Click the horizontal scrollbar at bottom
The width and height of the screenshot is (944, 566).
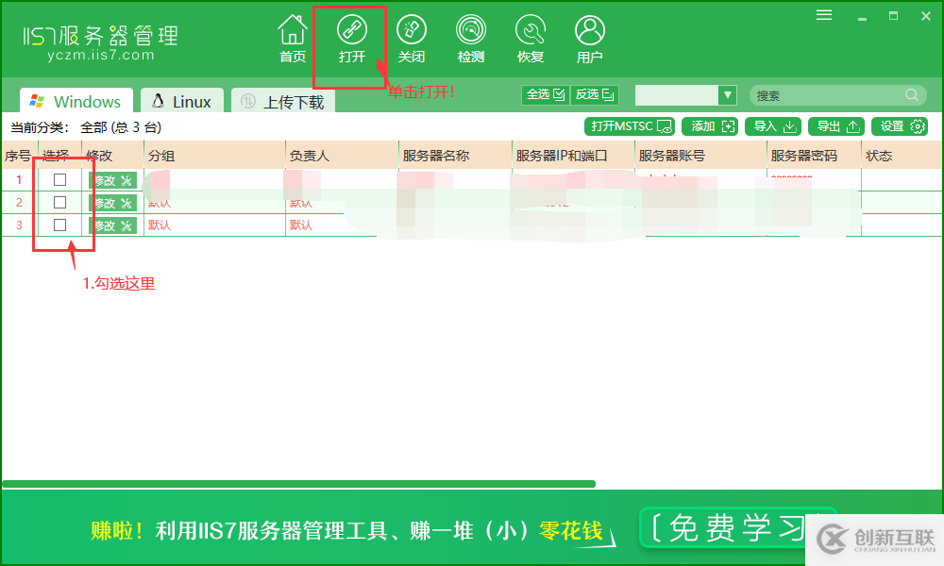(x=298, y=484)
